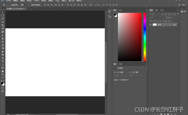
Task: Select the Eraser tool
Action: click(x=3, y=45)
